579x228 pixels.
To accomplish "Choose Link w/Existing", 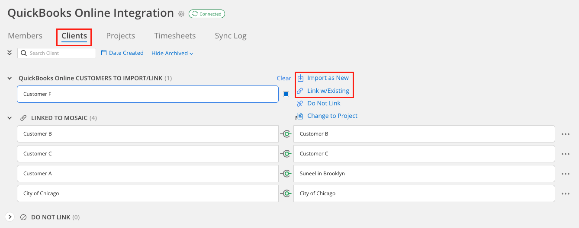I will (x=328, y=91).
